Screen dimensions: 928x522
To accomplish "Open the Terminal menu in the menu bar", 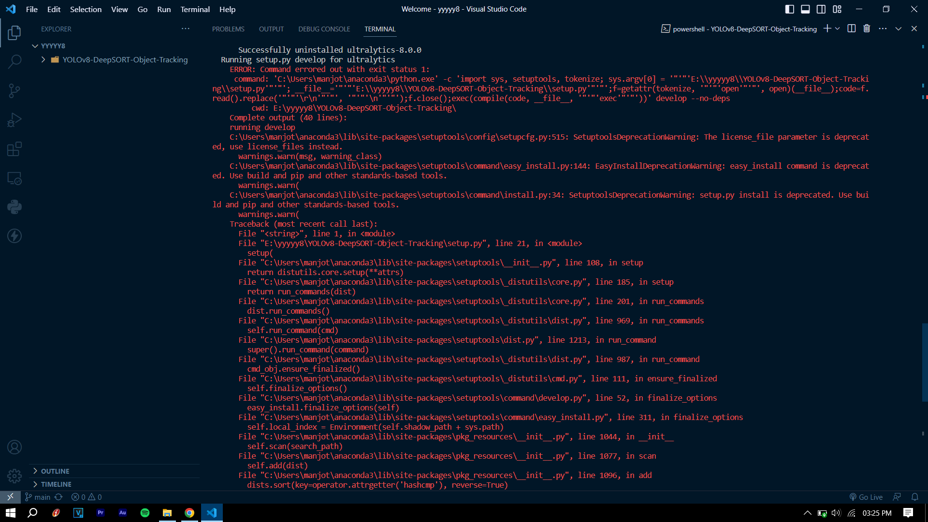I will click(195, 9).
